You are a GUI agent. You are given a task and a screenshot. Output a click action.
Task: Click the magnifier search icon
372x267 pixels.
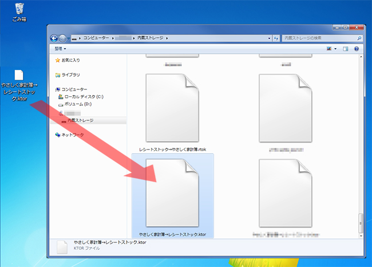point(359,38)
